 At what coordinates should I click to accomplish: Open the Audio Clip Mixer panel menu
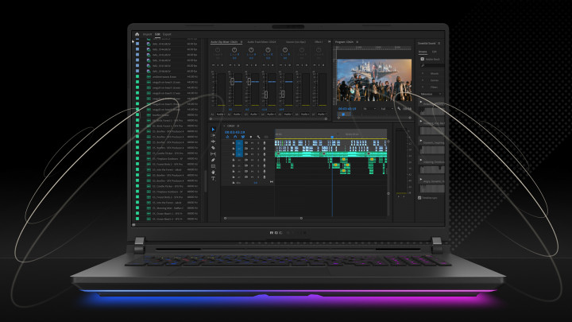pyautogui.click(x=242, y=42)
